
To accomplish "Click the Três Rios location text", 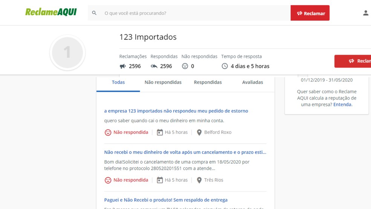I will tap(214, 180).
